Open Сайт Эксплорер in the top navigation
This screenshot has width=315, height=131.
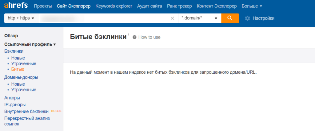point(74,6)
